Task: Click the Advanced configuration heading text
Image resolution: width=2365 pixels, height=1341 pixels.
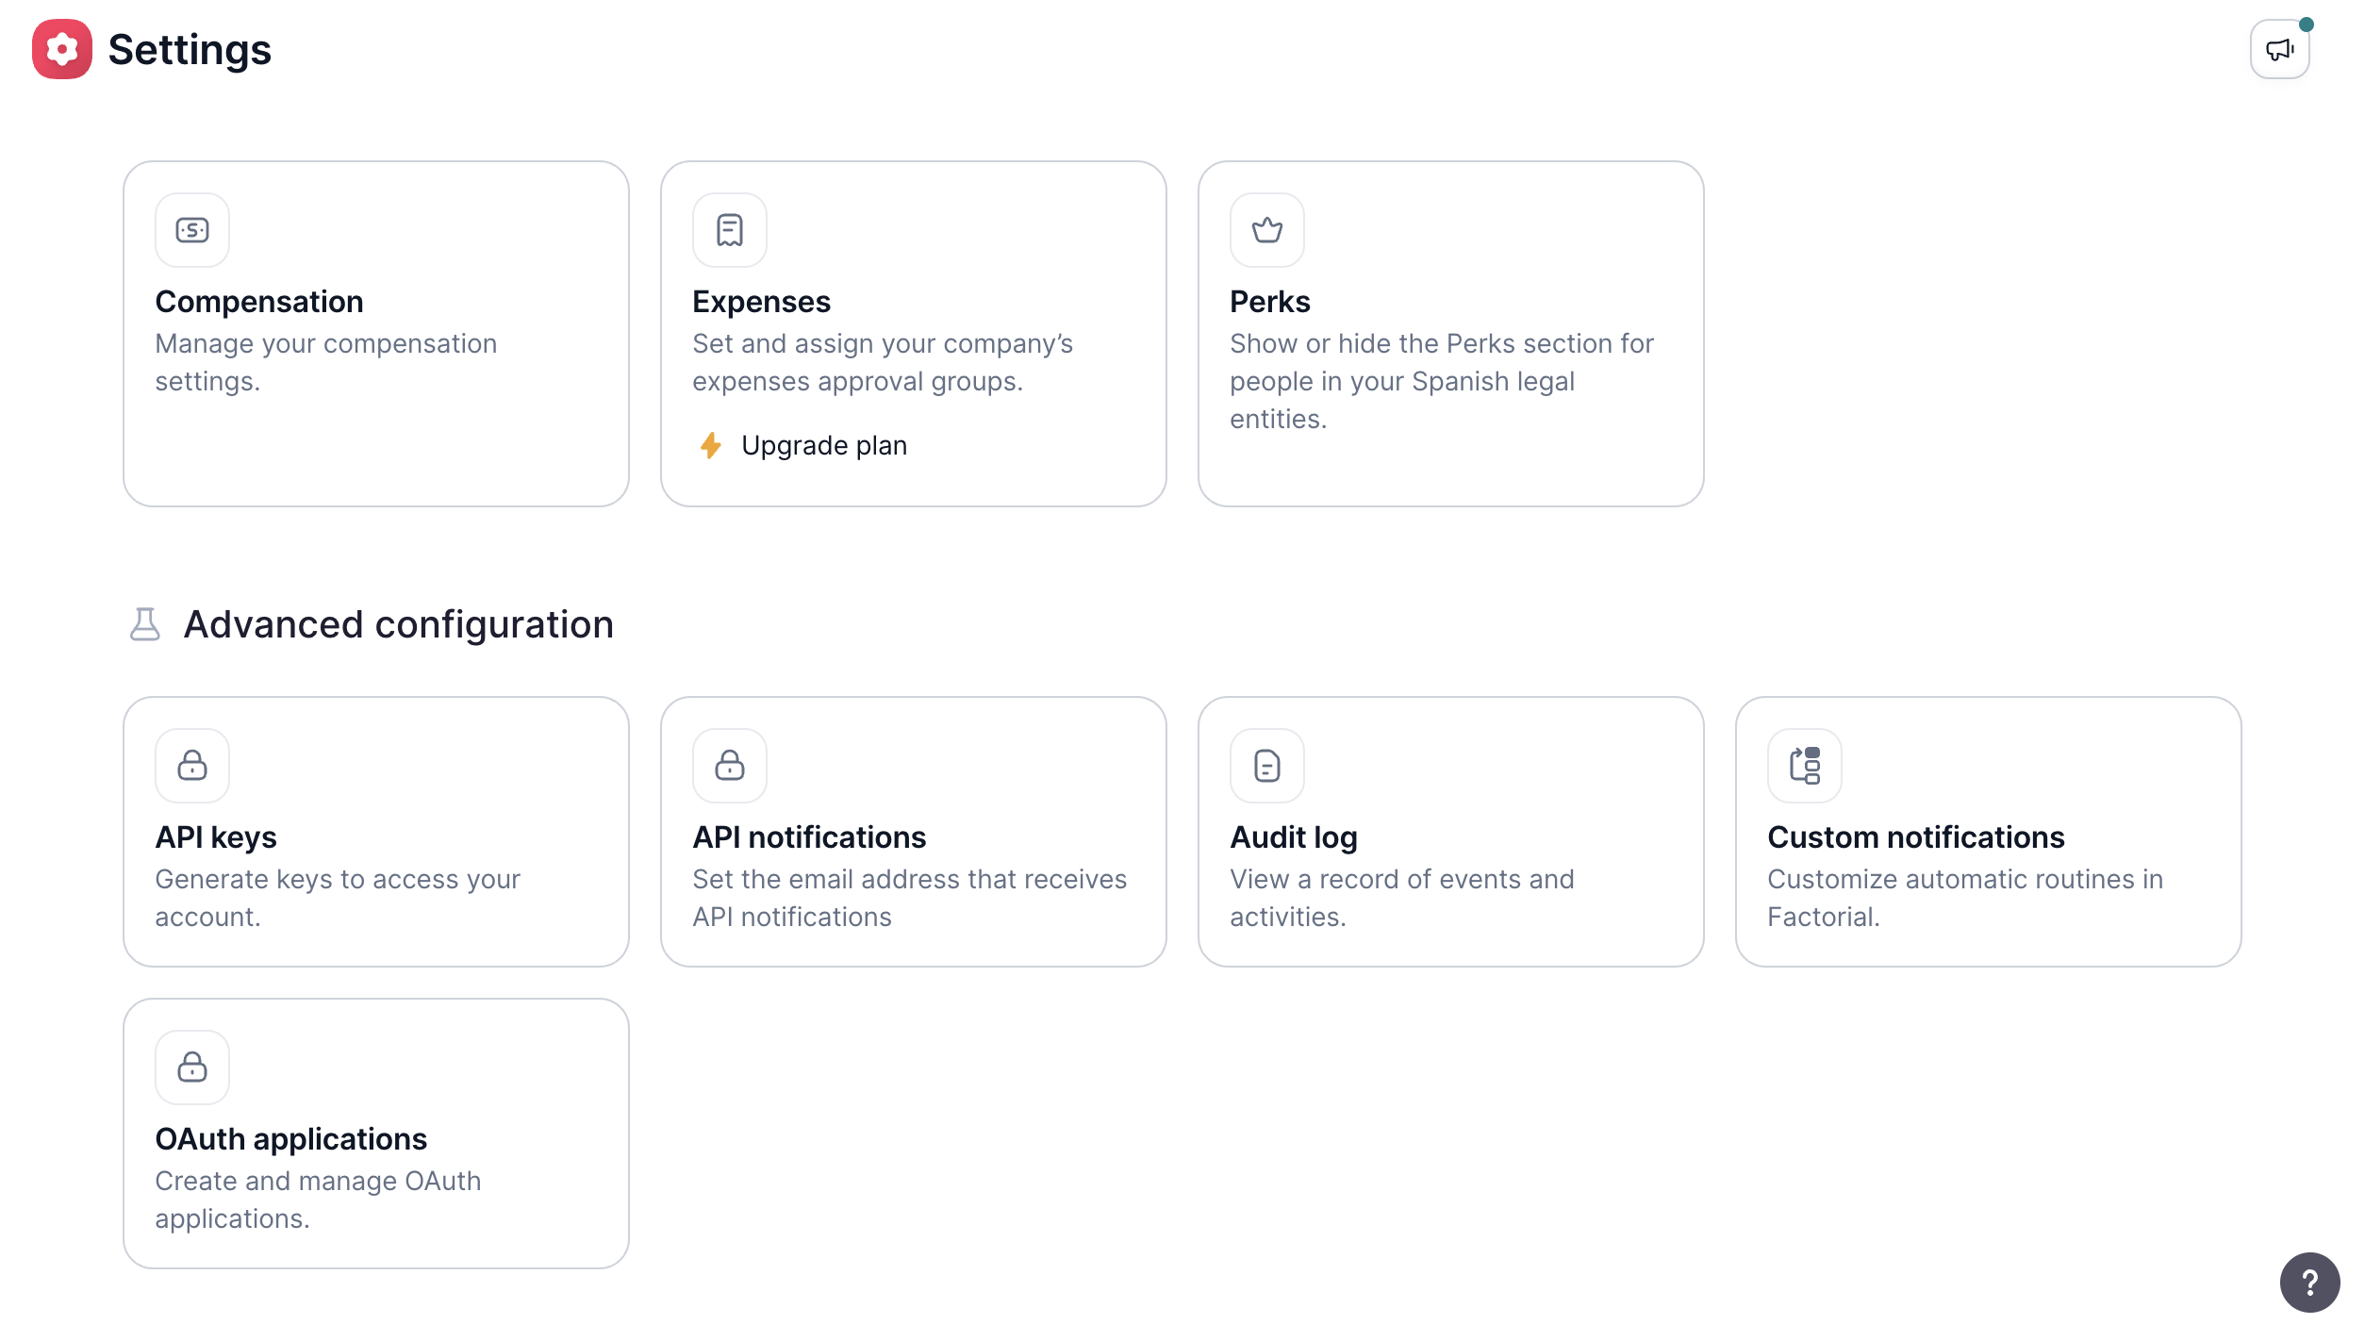Action: (x=398, y=624)
